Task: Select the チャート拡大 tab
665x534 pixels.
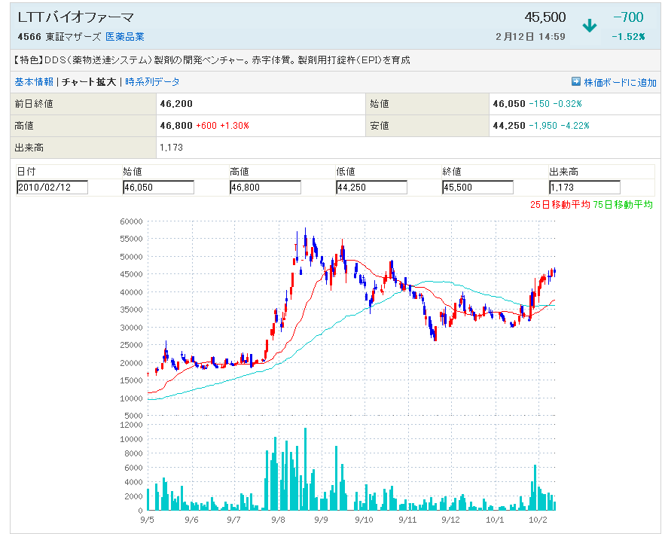Action: click(89, 82)
